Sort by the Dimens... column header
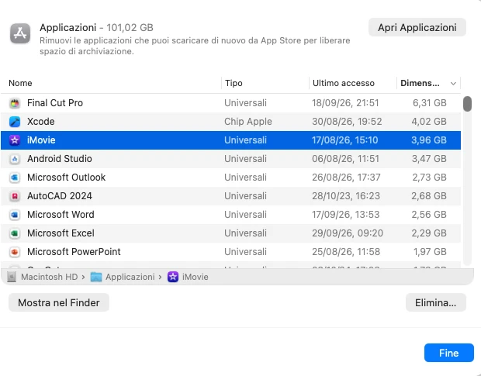481x376 pixels. (420, 84)
